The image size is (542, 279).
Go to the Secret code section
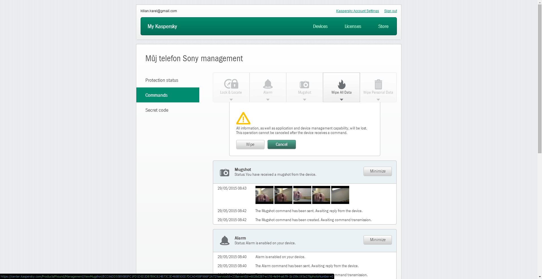coord(157,110)
